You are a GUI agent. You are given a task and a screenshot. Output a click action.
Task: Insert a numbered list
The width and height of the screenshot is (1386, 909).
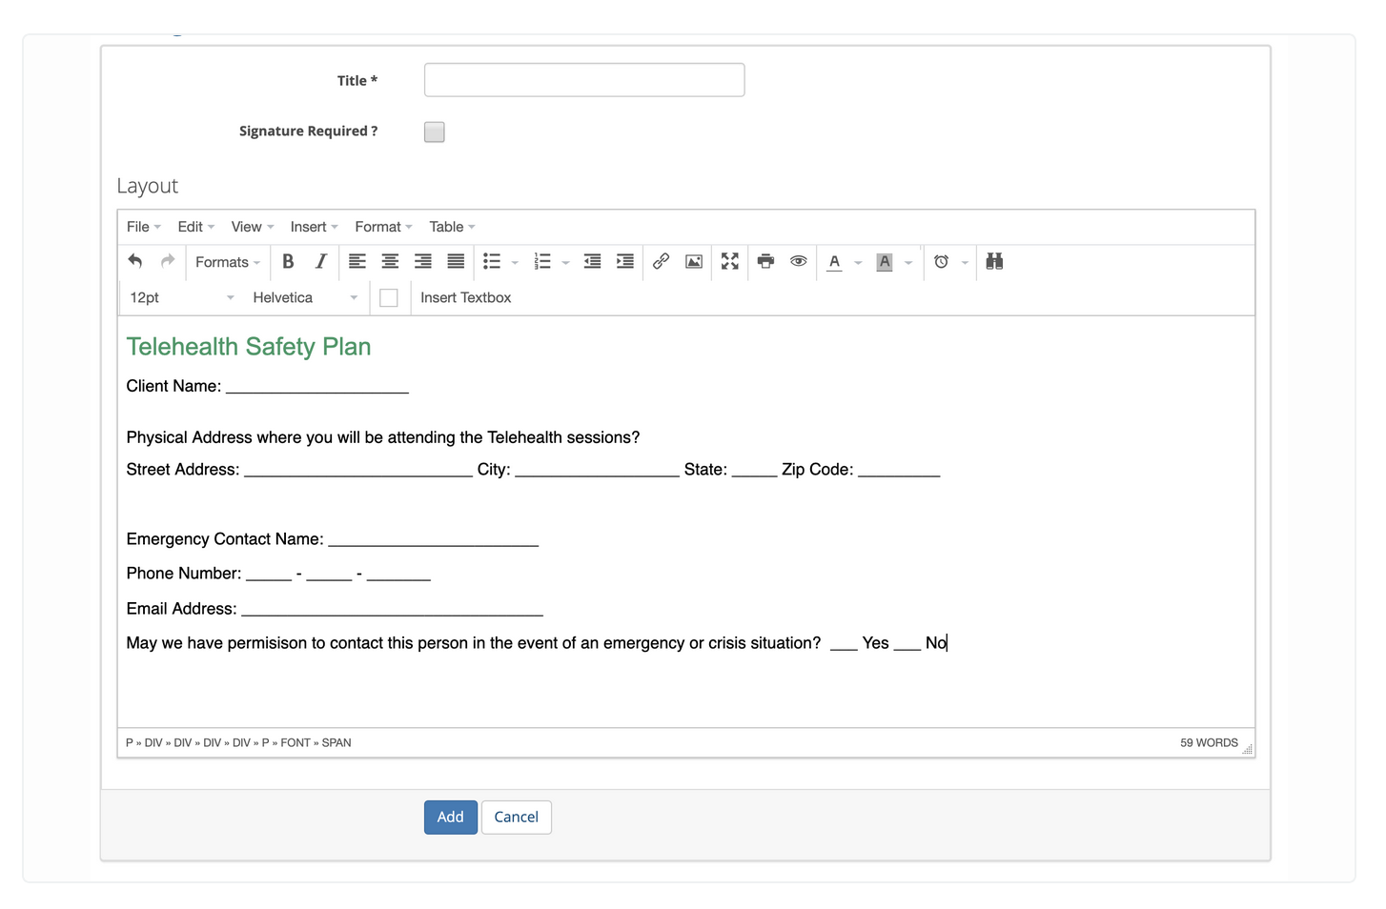(x=542, y=261)
